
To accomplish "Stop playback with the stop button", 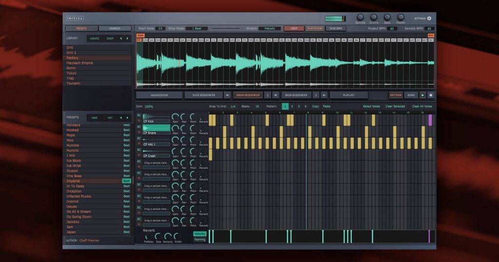I will (431, 95).
